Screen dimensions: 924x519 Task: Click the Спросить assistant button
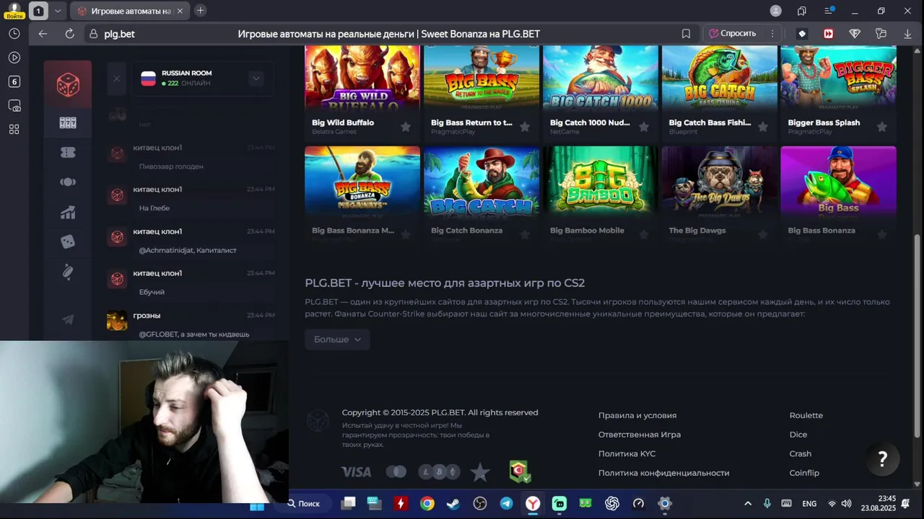point(733,34)
